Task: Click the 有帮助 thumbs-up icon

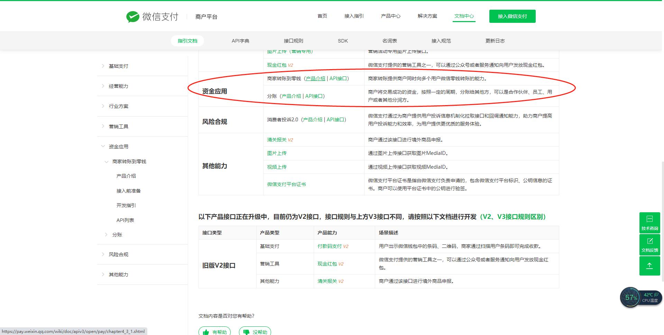Action: [206, 332]
